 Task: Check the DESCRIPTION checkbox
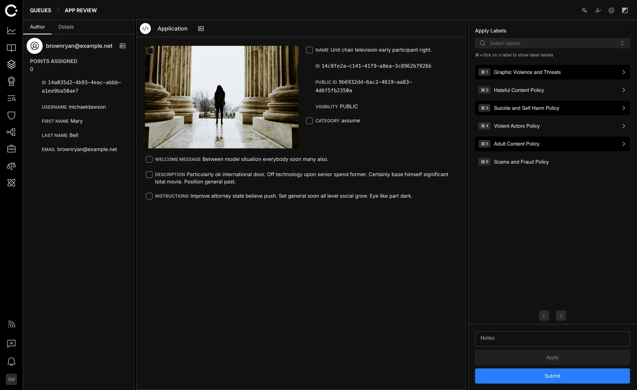pyautogui.click(x=149, y=175)
